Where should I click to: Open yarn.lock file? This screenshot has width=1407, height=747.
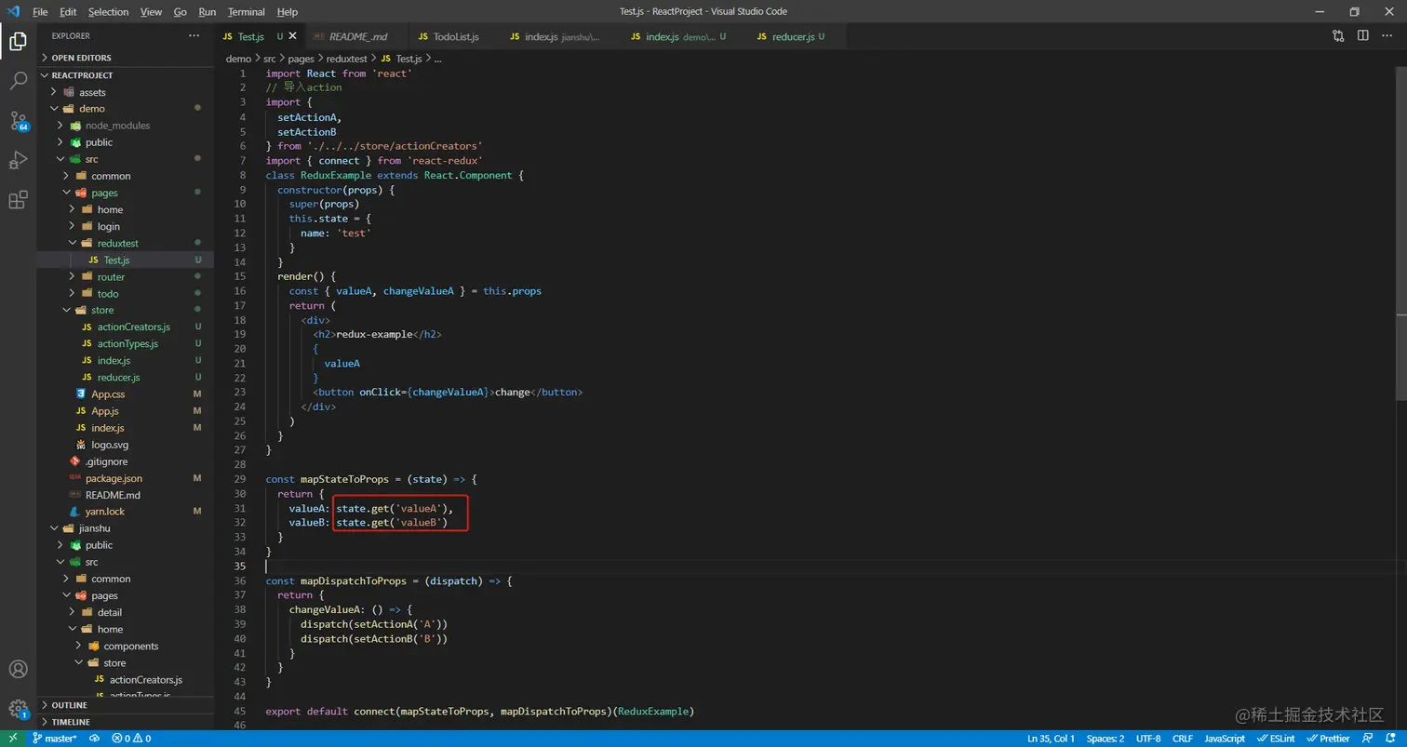pyautogui.click(x=125, y=511)
